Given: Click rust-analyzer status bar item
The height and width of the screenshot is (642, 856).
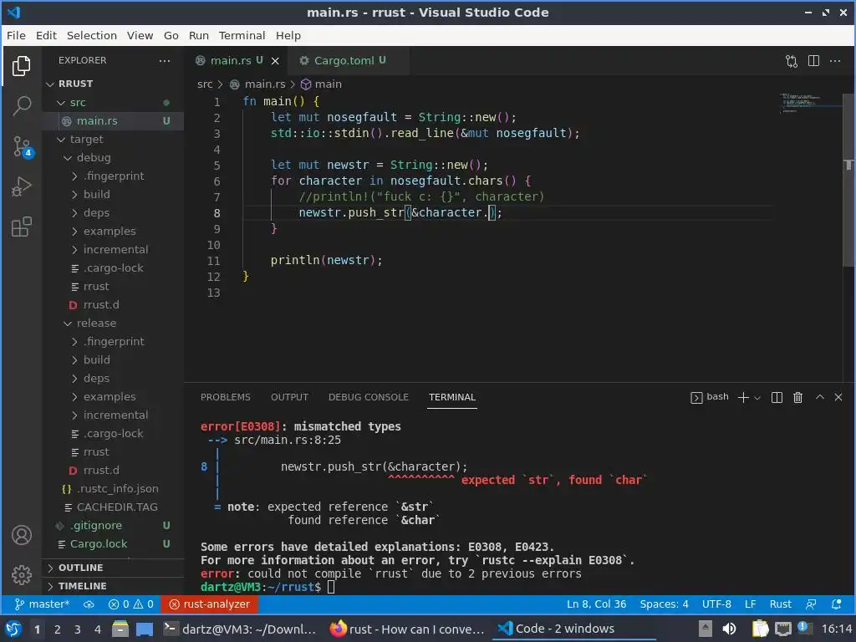Looking at the screenshot, I should click(209, 604).
